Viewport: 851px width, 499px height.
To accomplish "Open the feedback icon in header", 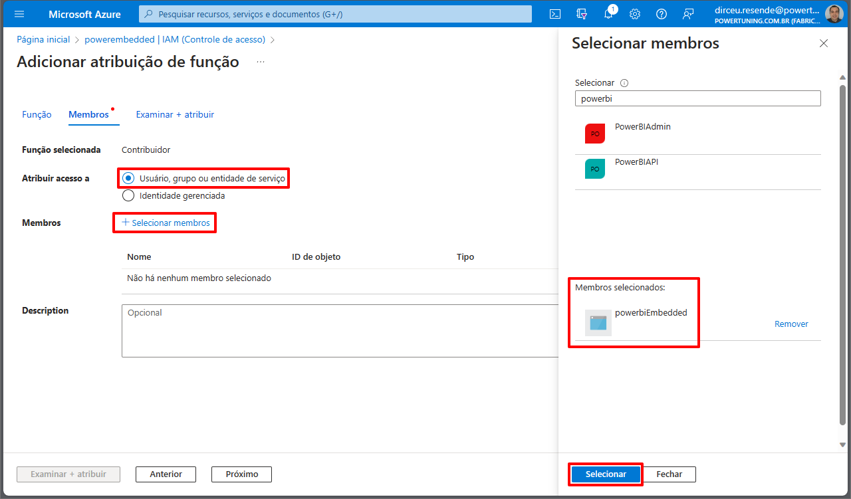I will (x=688, y=14).
